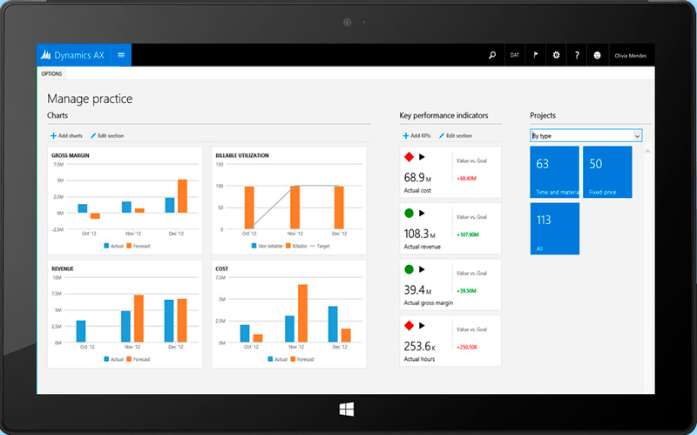The height and width of the screenshot is (435, 697).
Task: Click Add charts button
Action: pyautogui.click(x=66, y=136)
